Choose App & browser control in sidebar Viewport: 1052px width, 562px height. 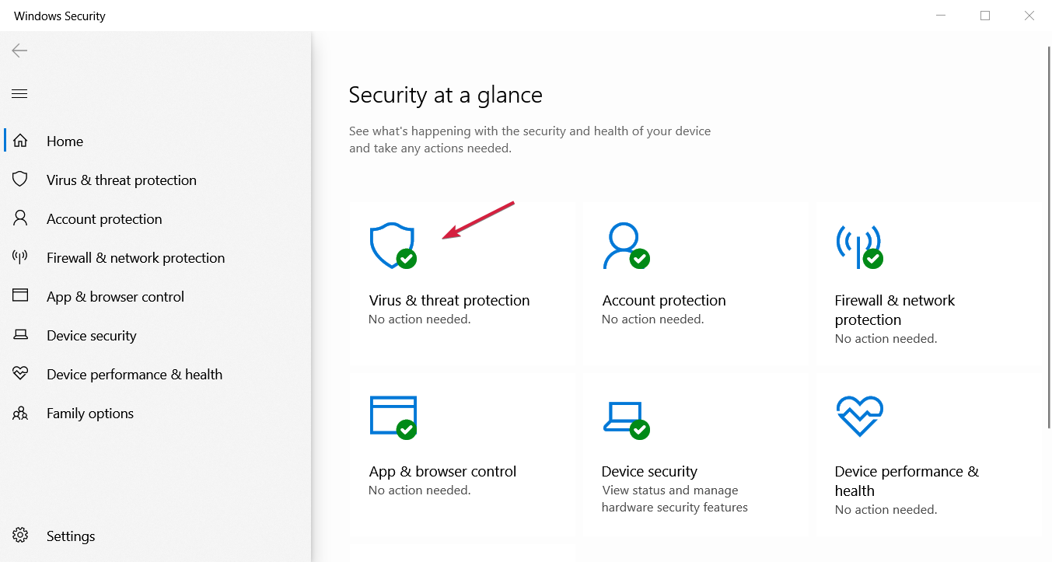tap(115, 297)
